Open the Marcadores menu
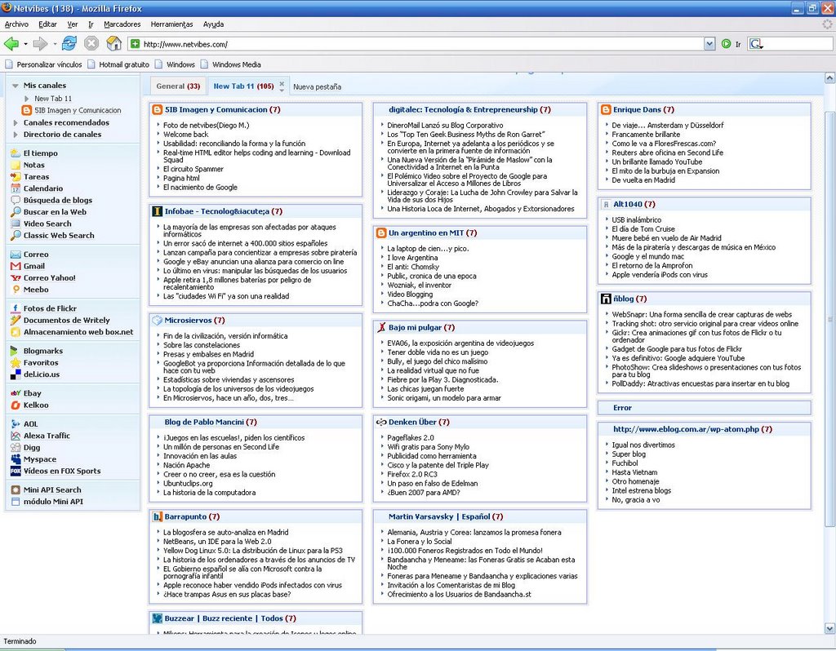836x651 pixels. (x=122, y=24)
